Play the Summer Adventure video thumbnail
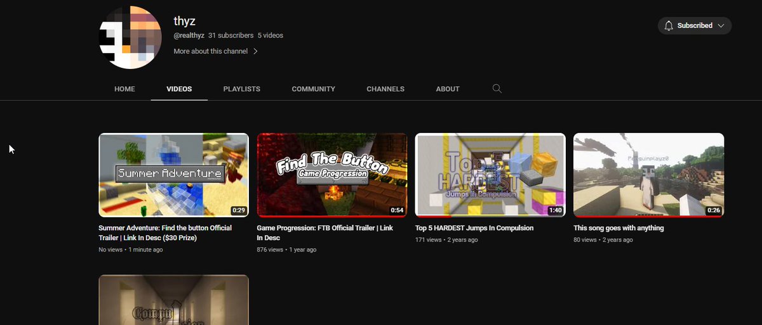Viewport: 762px width, 325px height. [173, 175]
